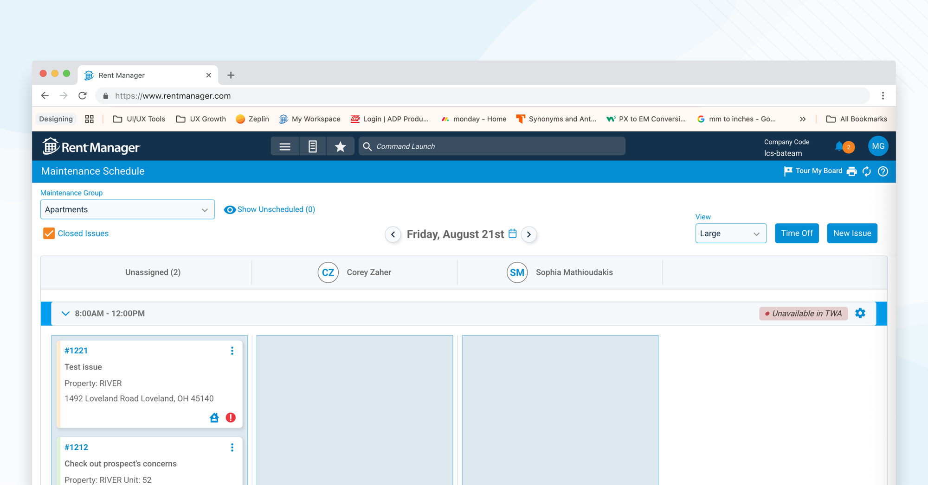Click the Sophia Mathioudakis name
The width and height of the screenshot is (928, 485).
point(574,272)
